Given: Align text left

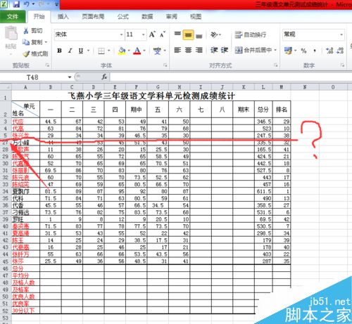Looking at the screenshot, I should pos(177,50).
